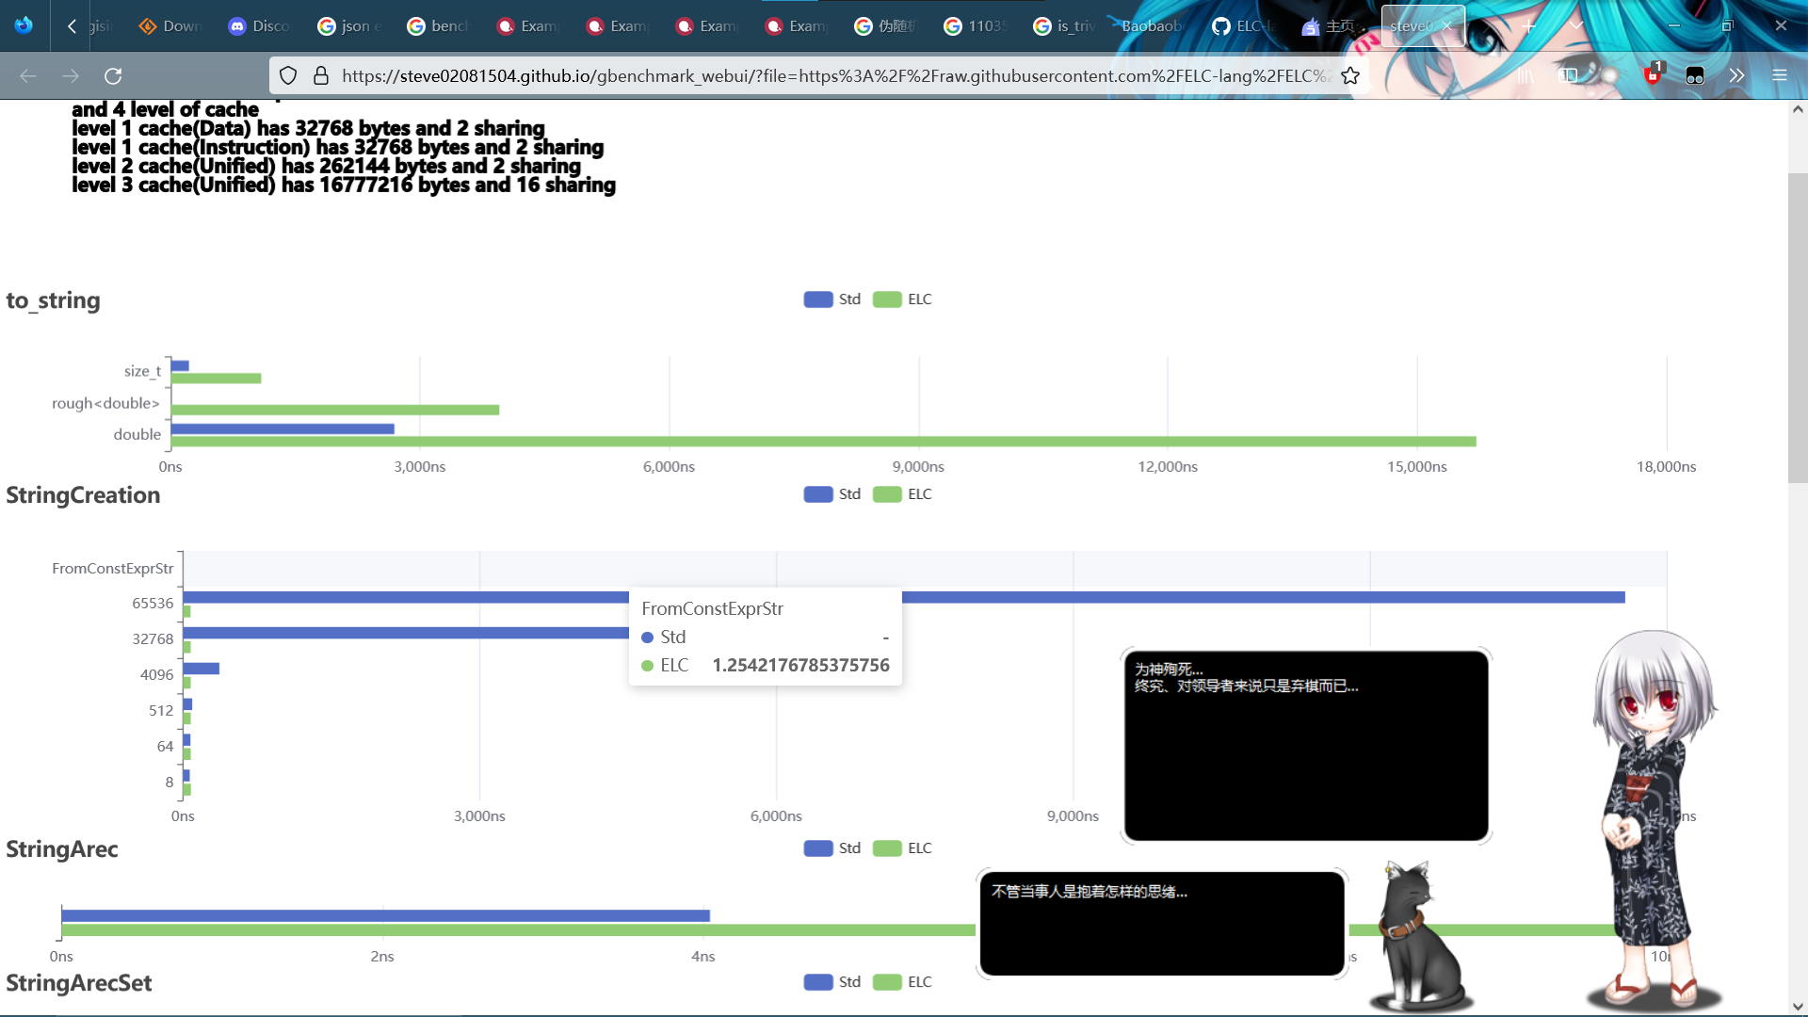Click the site padlock security icon

(321, 76)
